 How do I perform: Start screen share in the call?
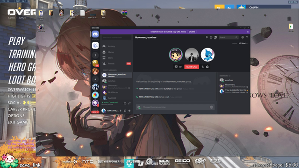coord(176,67)
